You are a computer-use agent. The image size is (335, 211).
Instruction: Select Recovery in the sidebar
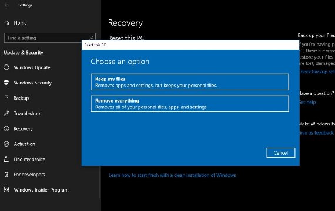coord(24,129)
